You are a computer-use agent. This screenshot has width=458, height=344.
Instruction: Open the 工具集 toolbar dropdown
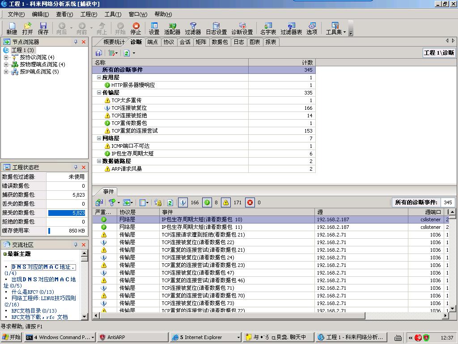click(335, 29)
